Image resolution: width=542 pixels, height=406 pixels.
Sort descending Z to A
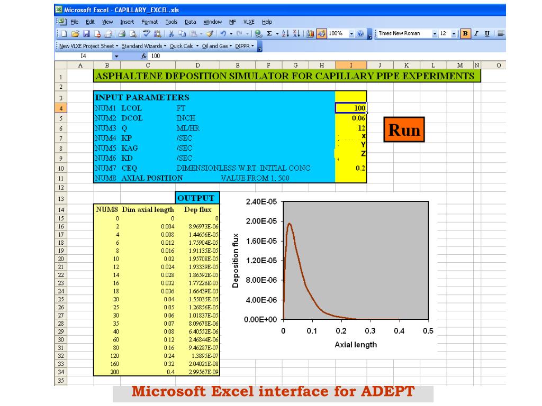(296, 33)
